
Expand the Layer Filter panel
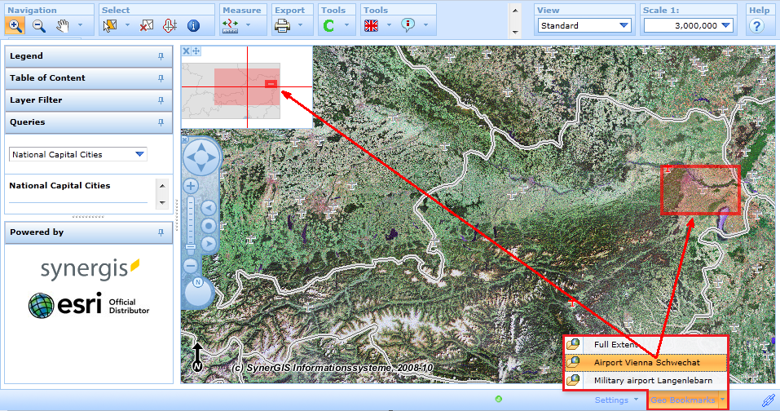coord(89,100)
